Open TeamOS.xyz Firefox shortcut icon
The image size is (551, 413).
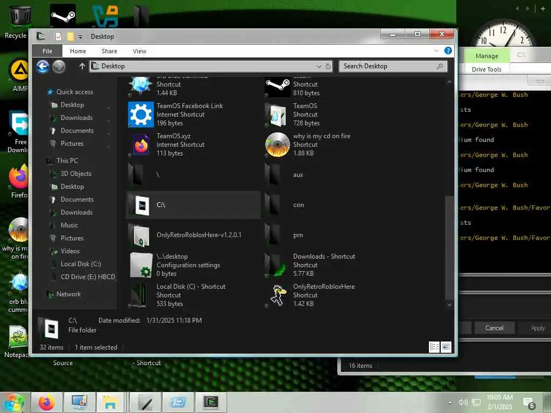tap(140, 145)
